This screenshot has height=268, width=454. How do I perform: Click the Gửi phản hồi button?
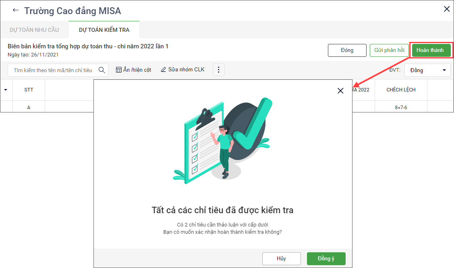point(389,50)
